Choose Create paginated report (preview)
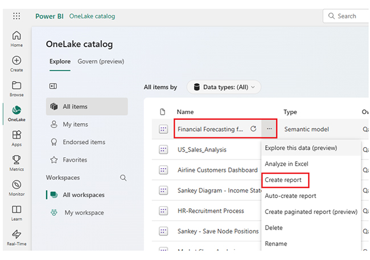Screen dimensions: 370x260 coord(311,212)
